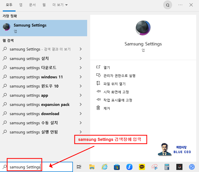This screenshot has width=199, height=172.
Task: Expand arrow for samsung settings 다운로드
Action: pyautogui.click(x=81, y=68)
